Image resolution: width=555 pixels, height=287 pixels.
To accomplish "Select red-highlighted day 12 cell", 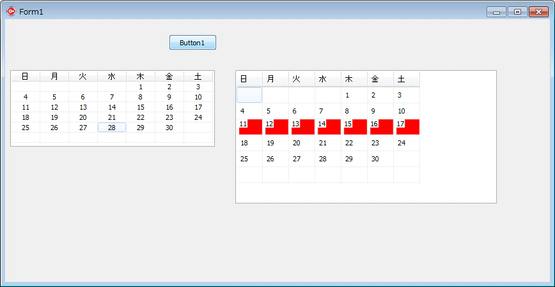I will pos(276,127).
